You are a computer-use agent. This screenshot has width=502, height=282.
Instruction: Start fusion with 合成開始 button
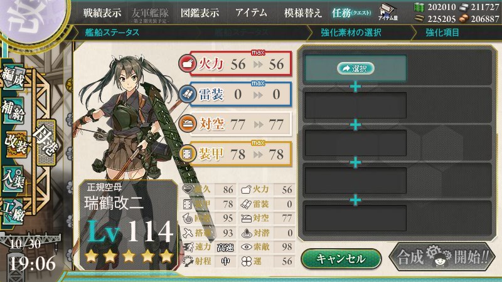[x=442, y=258]
